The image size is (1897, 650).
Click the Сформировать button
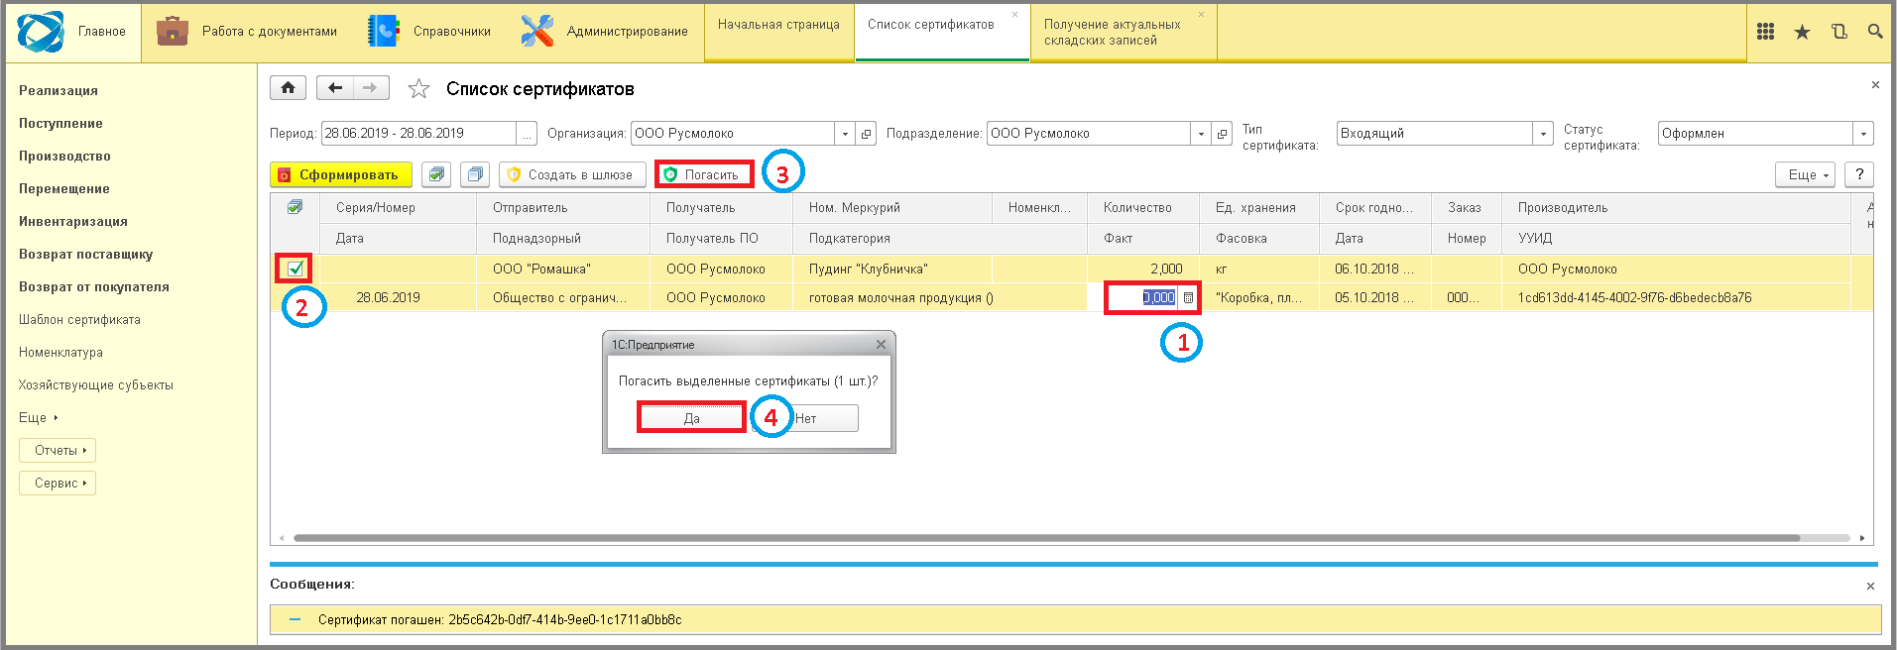pyautogui.click(x=341, y=174)
